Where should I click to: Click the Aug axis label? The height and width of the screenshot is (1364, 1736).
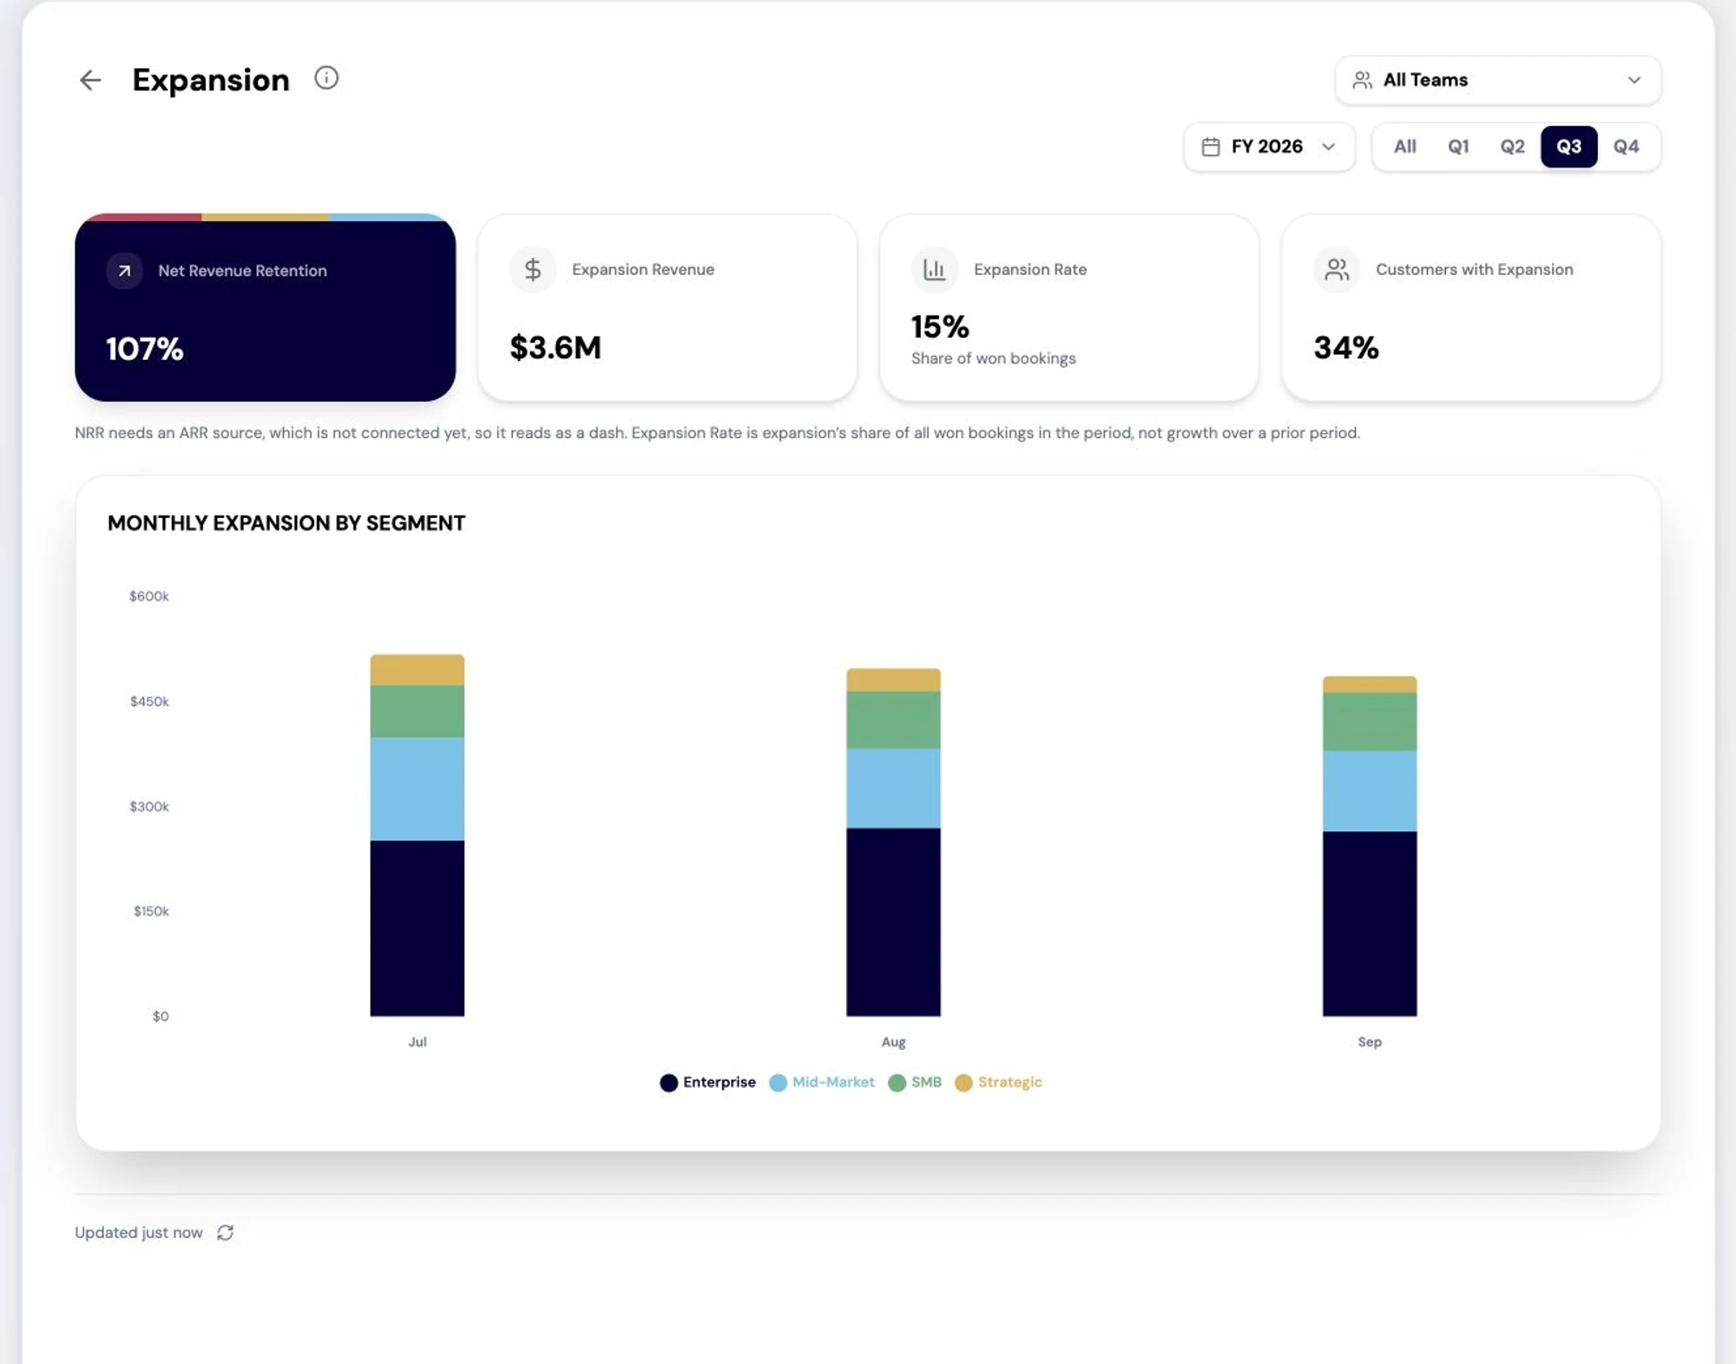click(893, 1042)
